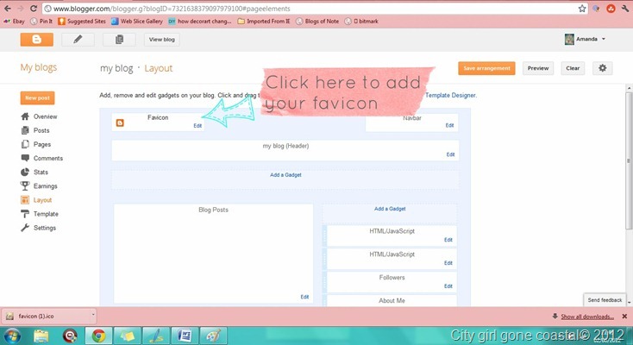This screenshot has height=345, width=633.
Task: Click the orange Blogger home logo button
Action: point(37,39)
